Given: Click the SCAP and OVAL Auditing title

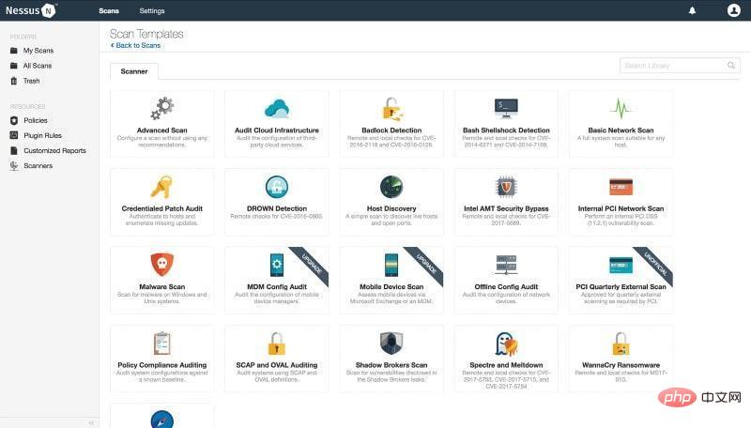Looking at the screenshot, I should 277,365.
